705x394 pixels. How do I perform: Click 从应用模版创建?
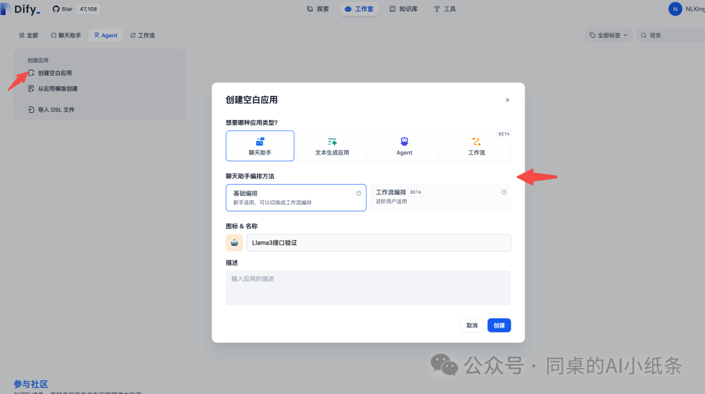point(53,89)
